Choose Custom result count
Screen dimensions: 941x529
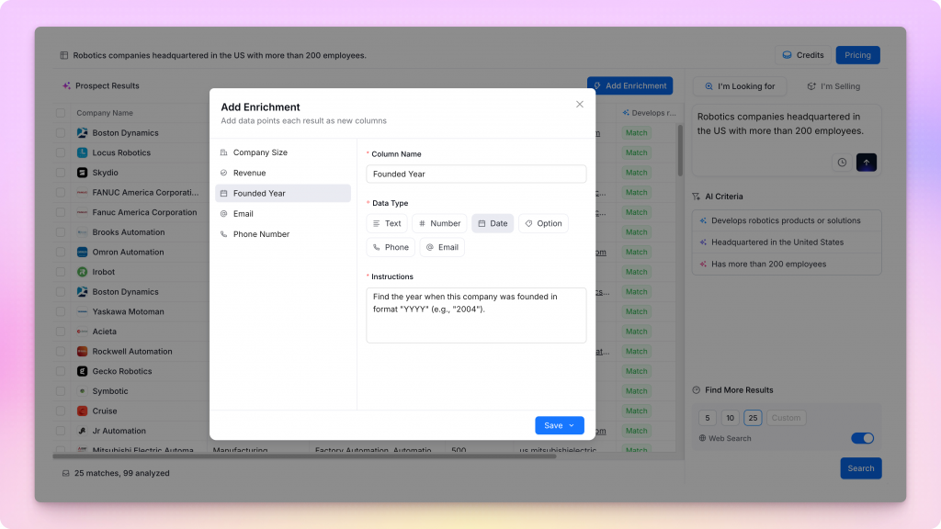pyautogui.click(x=786, y=418)
